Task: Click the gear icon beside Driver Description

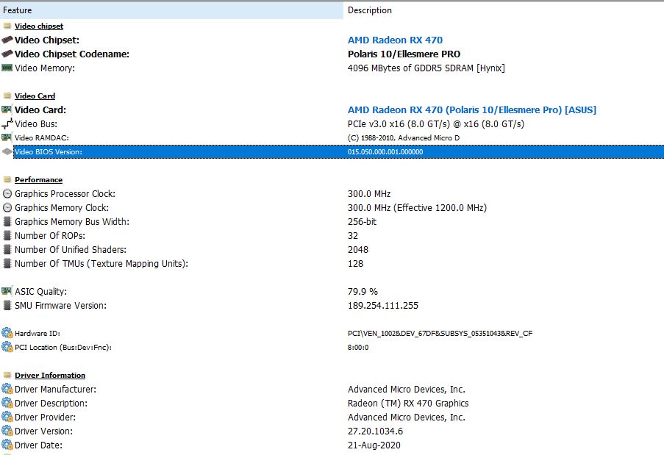Action: (x=7, y=403)
